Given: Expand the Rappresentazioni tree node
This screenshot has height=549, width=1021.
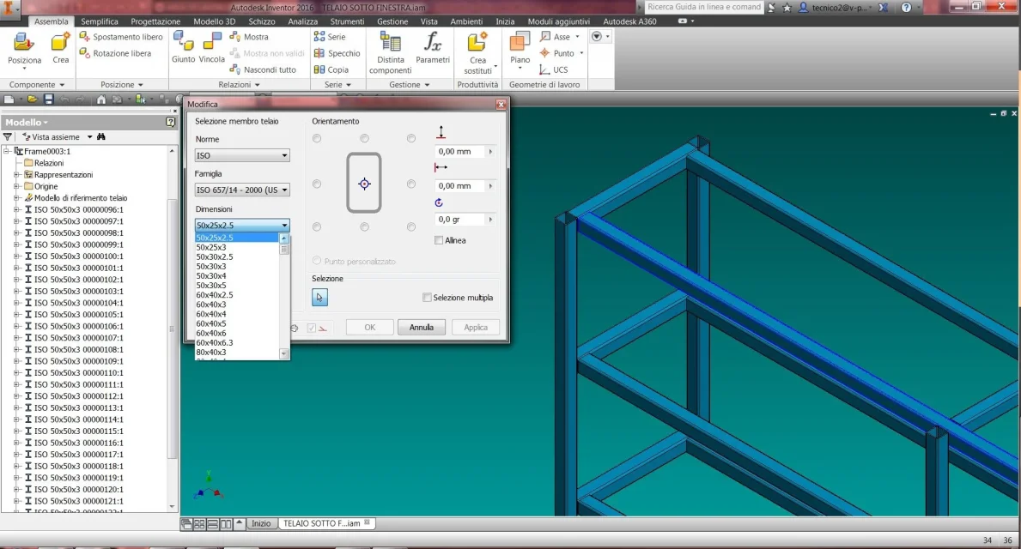Looking at the screenshot, I should pos(17,174).
